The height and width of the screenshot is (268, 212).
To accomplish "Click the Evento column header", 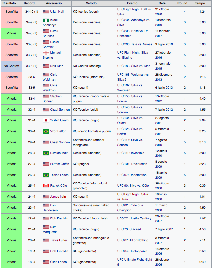I will (135, 3).
